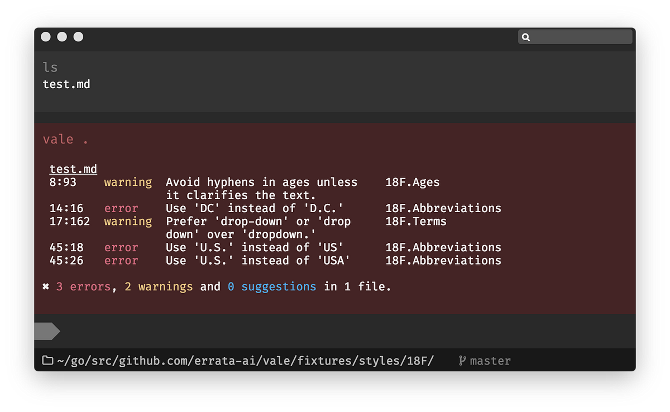Image resolution: width=670 pixels, height=412 pixels.
Task: Click the warning label on line 8:93
Action: (x=128, y=181)
